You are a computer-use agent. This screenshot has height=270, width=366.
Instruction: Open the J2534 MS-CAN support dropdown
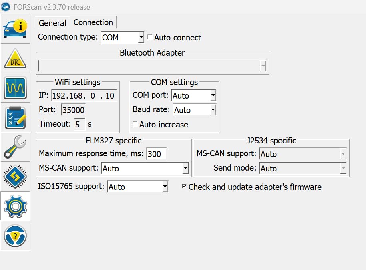[x=303, y=154]
